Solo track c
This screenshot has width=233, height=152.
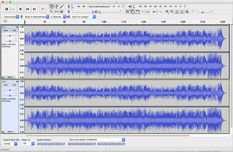pyautogui.click(x=14, y=30)
